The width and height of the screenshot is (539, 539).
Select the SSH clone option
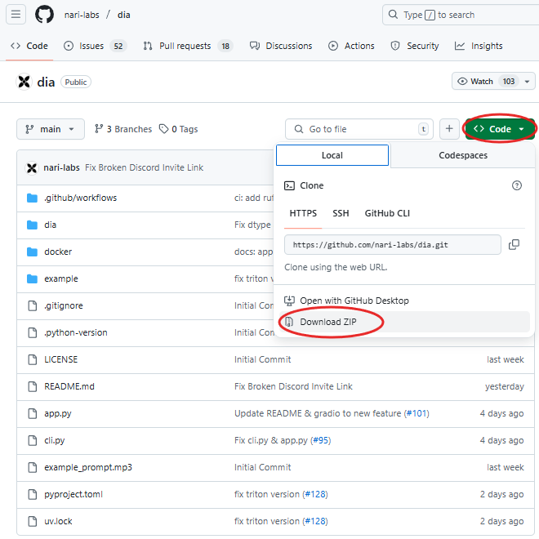pyautogui.click(x=341, y=213)
